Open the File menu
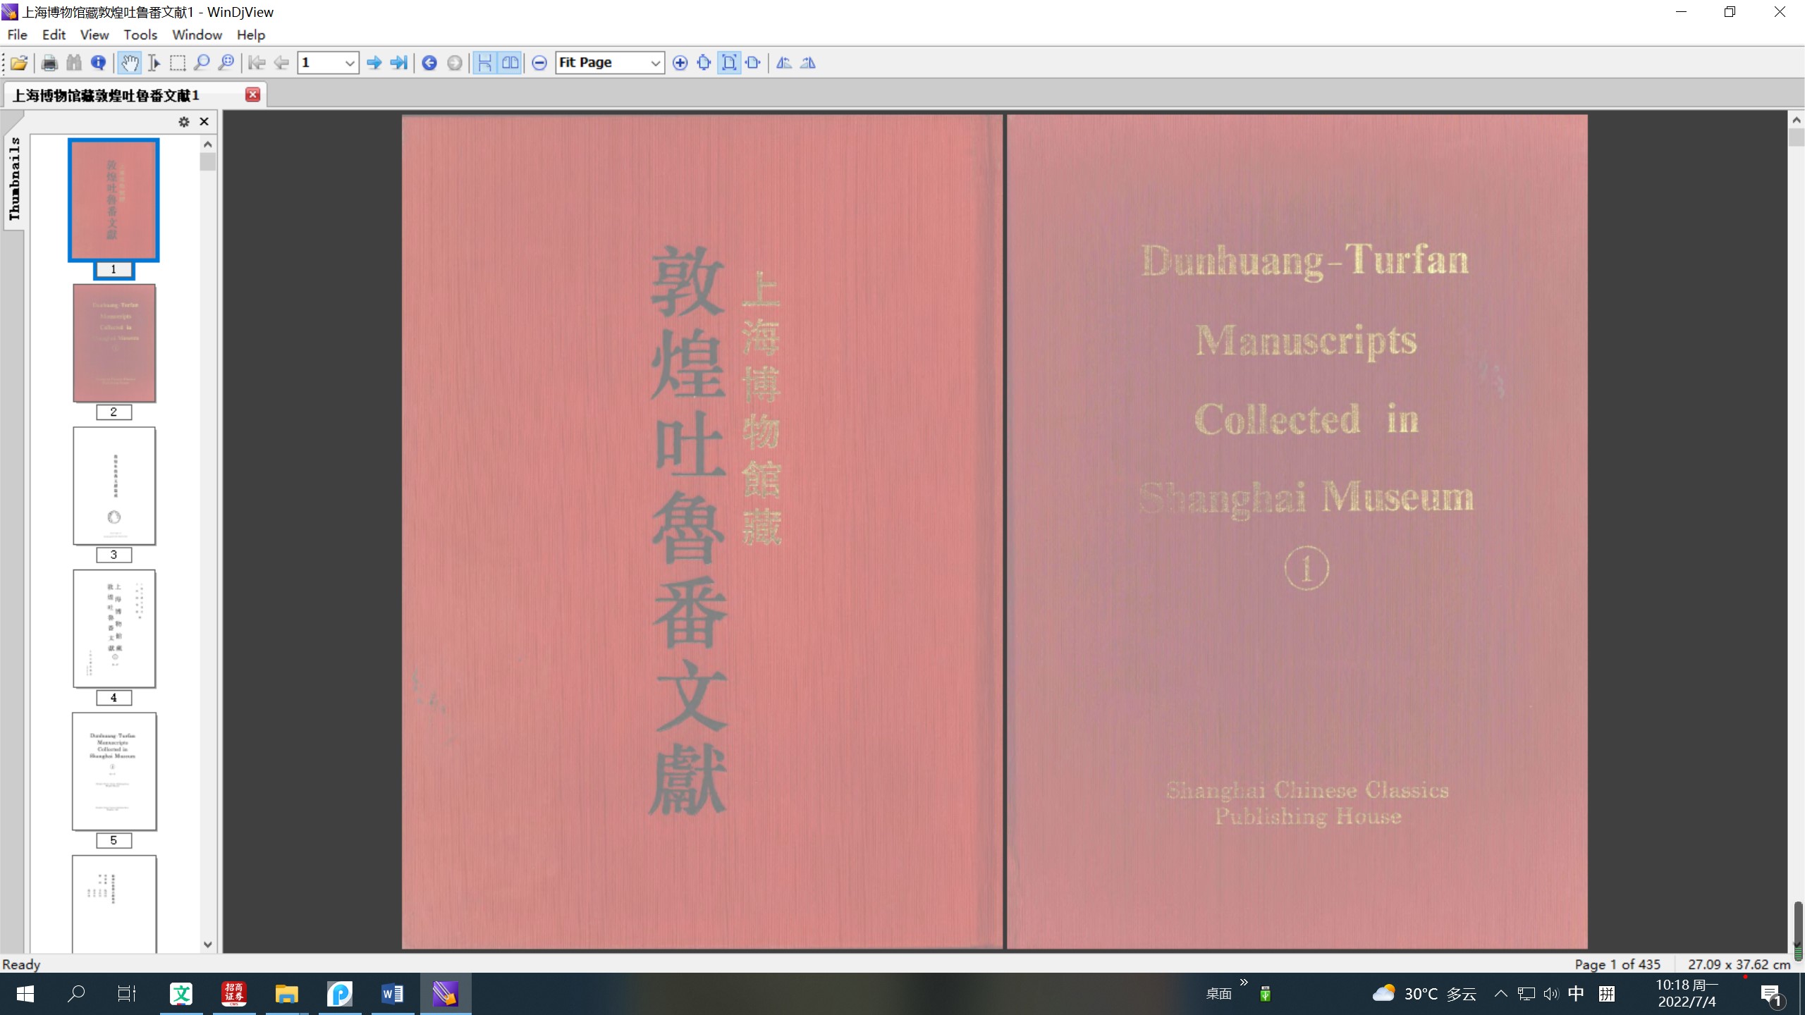1805x1015 pixels. pos(17,35)
